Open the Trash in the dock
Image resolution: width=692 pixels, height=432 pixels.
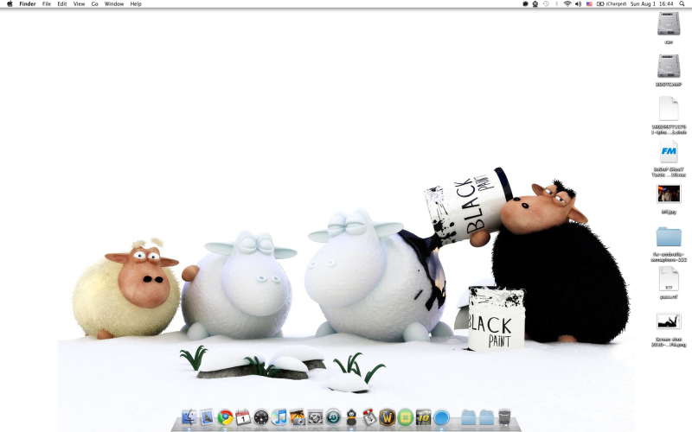click(x=506, y=418)
